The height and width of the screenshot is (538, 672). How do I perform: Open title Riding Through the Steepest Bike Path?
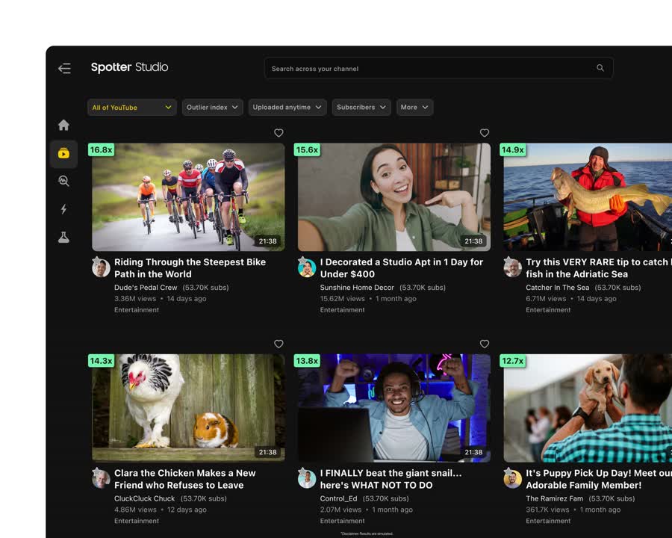pos(190,268)
